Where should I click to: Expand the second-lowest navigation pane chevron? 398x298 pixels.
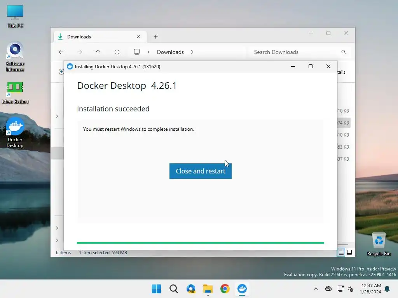point(57,228)
